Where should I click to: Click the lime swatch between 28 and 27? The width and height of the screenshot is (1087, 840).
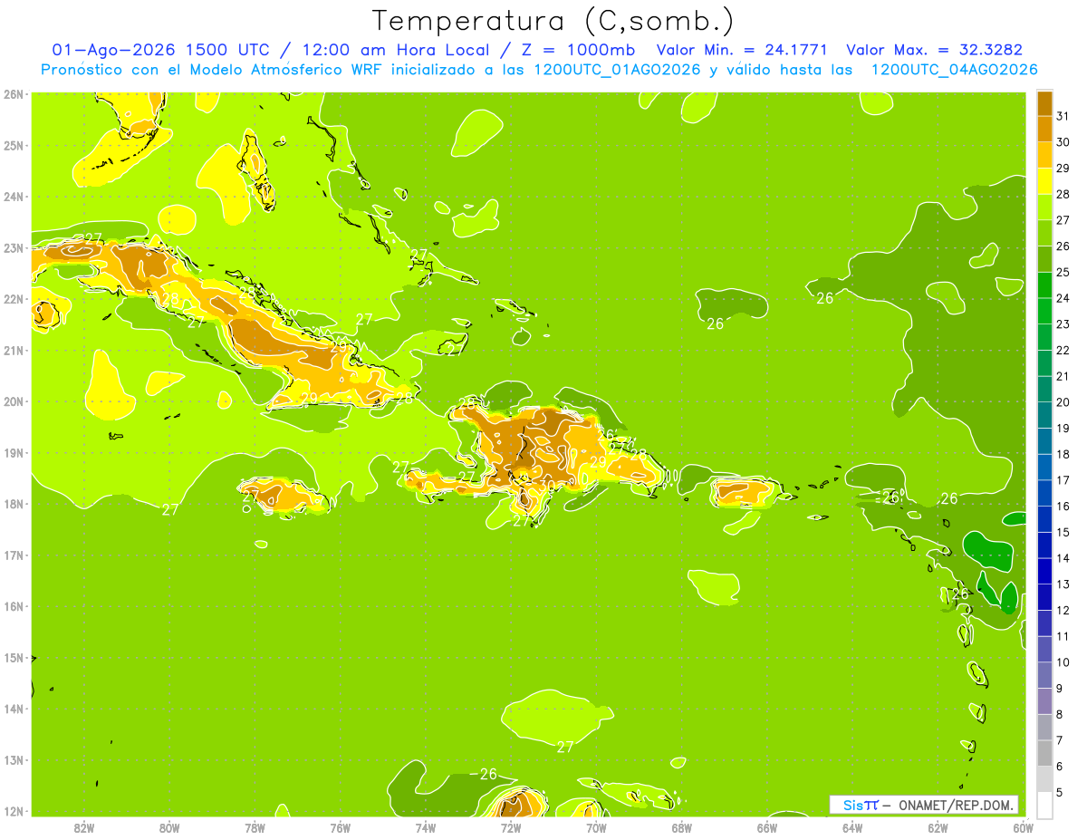click(1044, 207)
